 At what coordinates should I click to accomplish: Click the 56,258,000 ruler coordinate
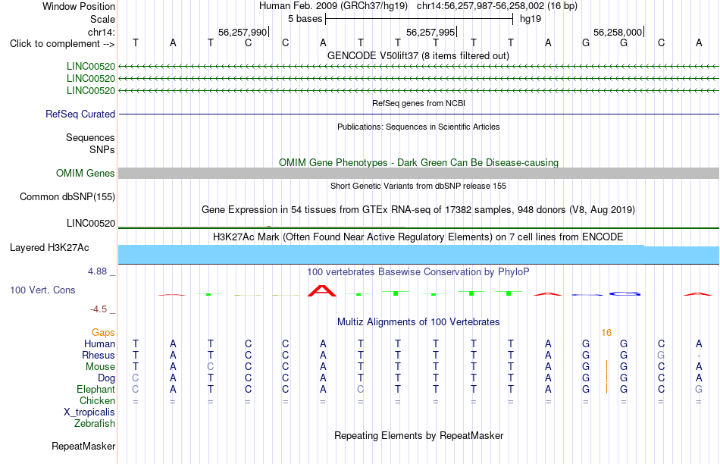click(618, 32)
